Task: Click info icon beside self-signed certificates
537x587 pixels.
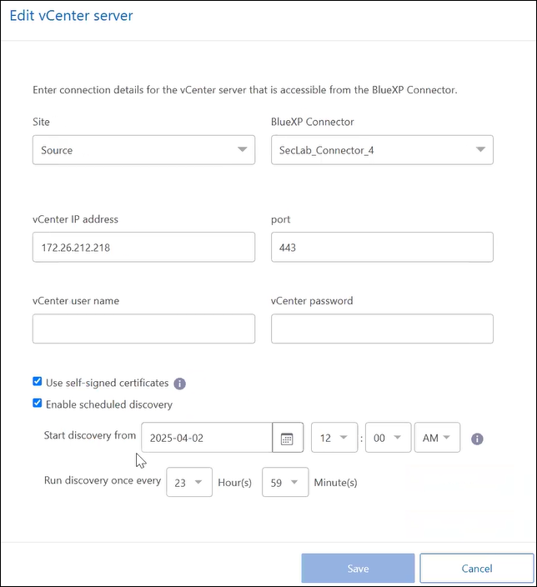Action: [x=179, y=384]
